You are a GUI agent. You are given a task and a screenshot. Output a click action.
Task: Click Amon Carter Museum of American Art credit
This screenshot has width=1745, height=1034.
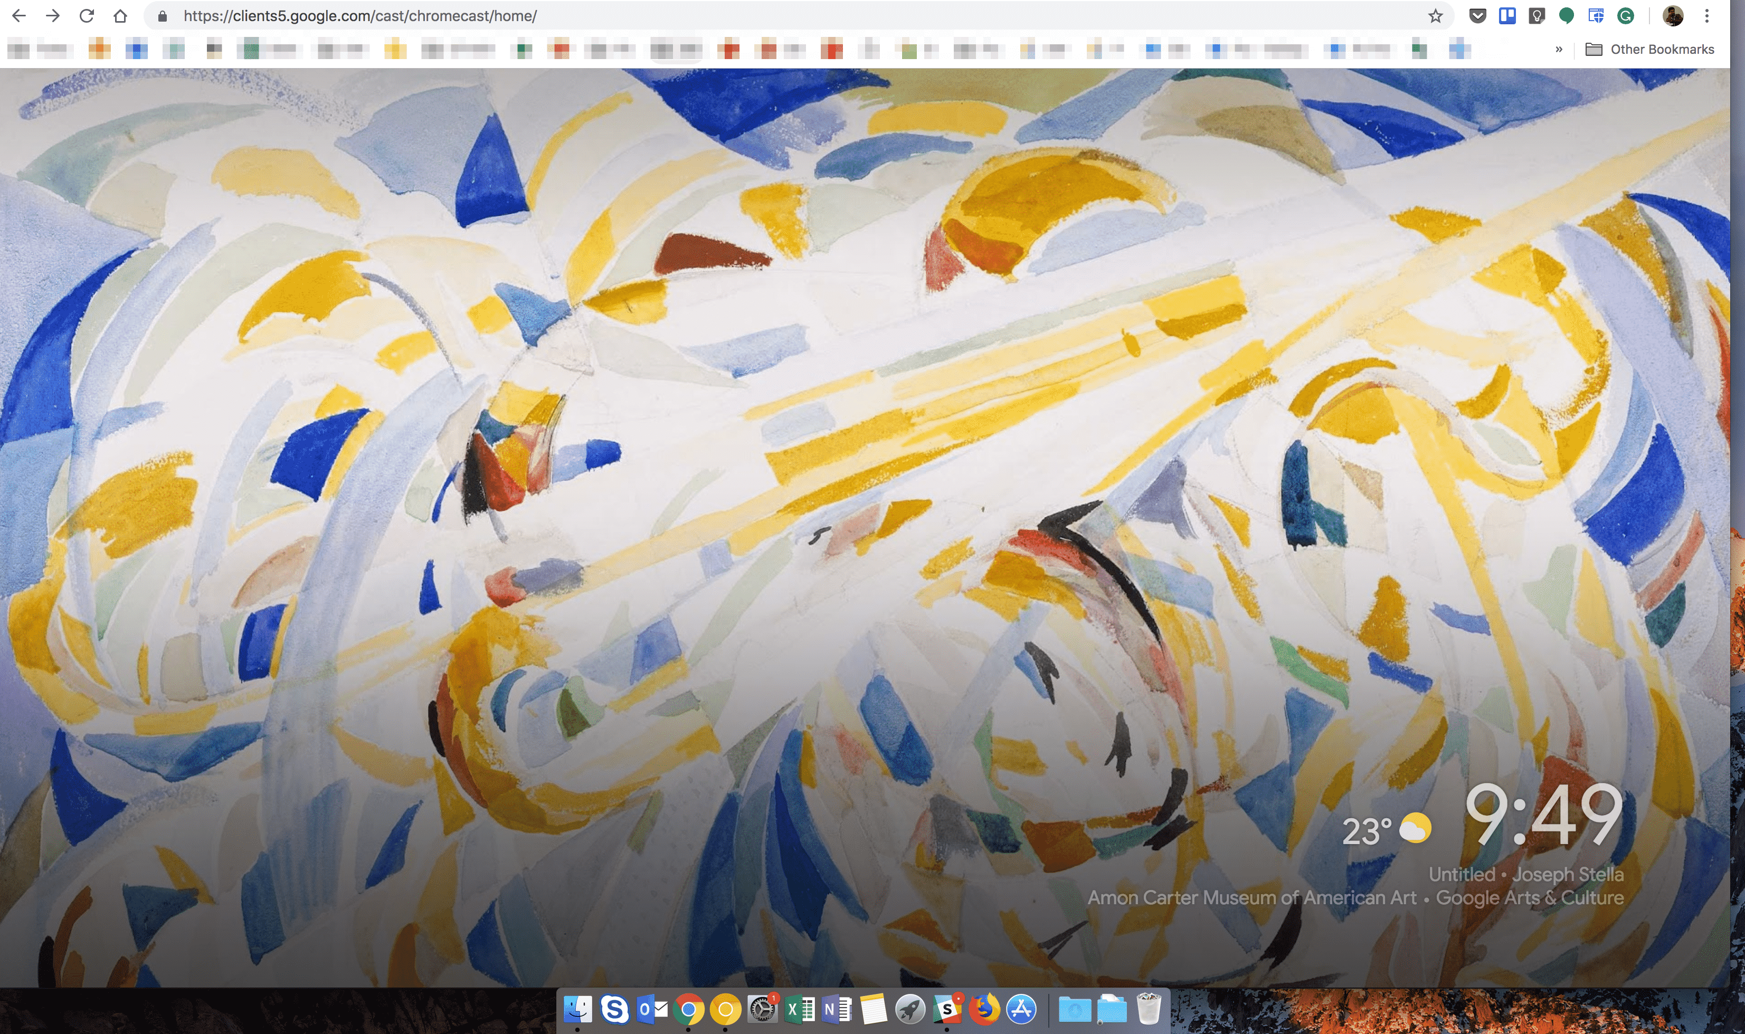click(1251, 897)
